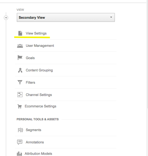
Task: Click the Goals flag icon
Action: [x=20, y=57]
